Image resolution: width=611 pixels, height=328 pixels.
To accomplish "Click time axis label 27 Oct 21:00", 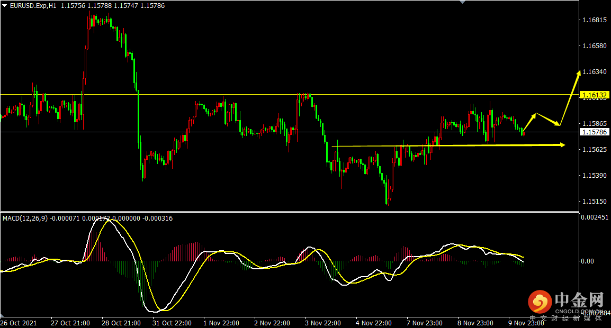I will coord(70,323).
